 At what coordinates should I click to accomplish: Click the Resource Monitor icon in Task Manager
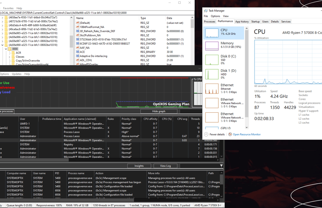(x=230, y=134)
